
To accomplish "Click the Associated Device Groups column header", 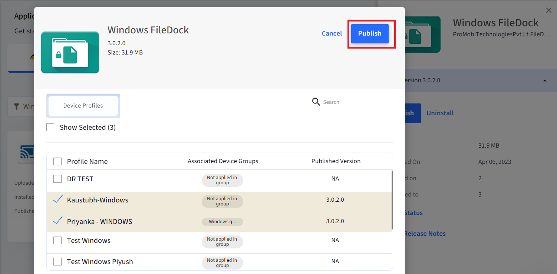I will coord(223,161).
